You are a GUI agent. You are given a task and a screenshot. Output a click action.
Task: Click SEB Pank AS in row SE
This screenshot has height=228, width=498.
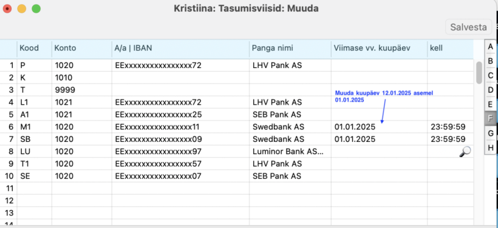tap(276, 176)
